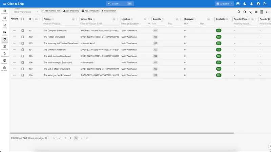Check the row 102 checkbox

pos(23,37)
